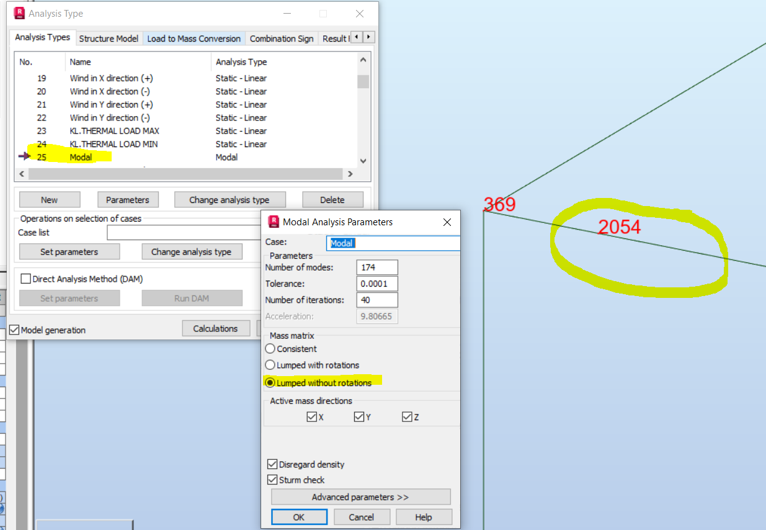Click the horizontal scrollbar under the case list
The height and width of the screenshot is (530, 766).
(186, 174)
